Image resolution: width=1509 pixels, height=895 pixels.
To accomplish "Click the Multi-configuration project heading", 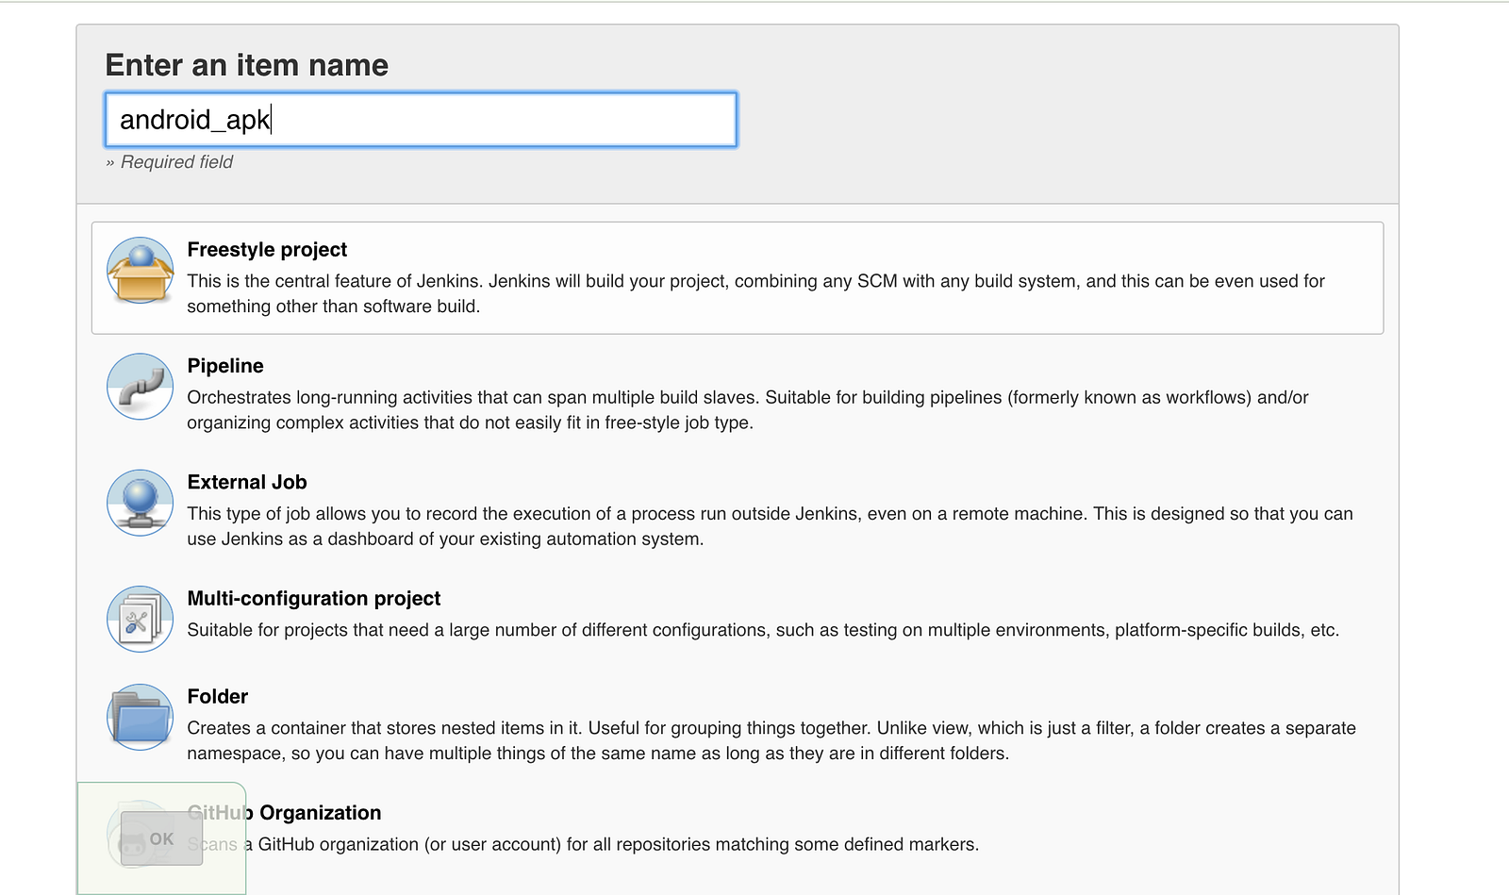I will click(314, 599).
